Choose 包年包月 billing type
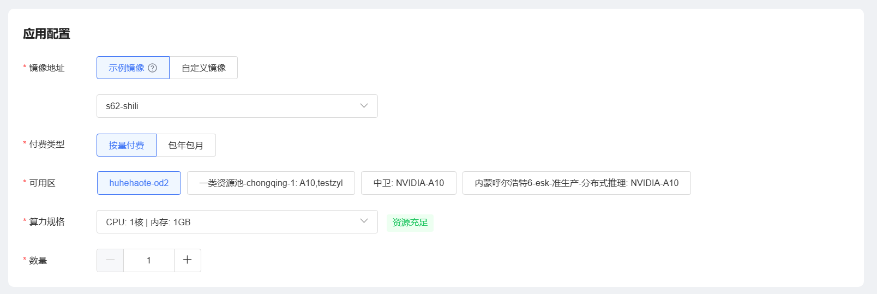Image resolution: width=877 pixels, height=294 pixels. [x=185, y=145]
